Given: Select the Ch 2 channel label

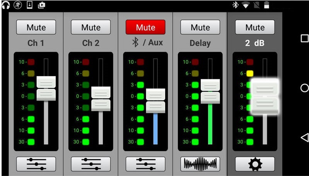Looking at the screenshot, I should tap(91, 43).
